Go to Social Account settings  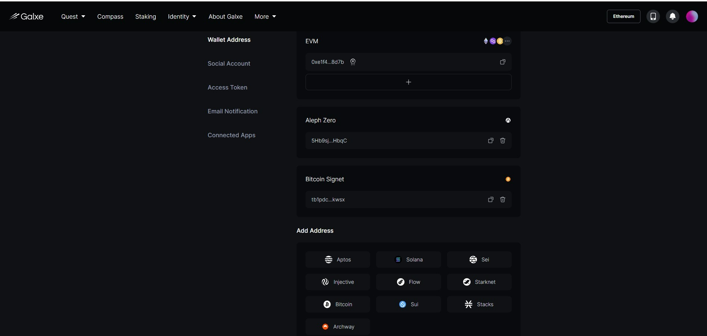(x=229, y=63)
